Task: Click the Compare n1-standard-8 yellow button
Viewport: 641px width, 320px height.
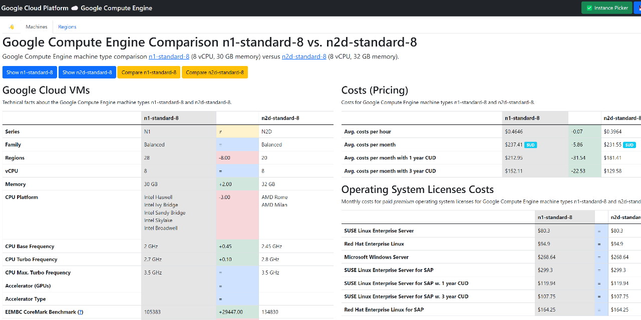Action: click(x=149, y=72)
